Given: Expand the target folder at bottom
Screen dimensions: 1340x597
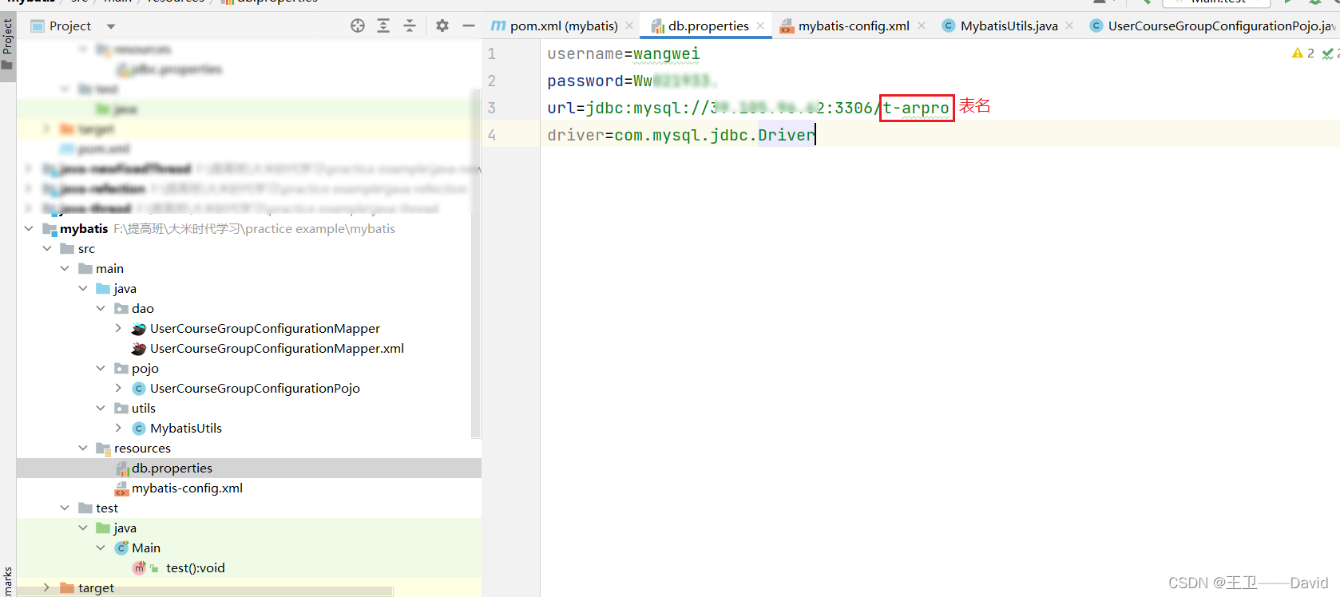Looking at the screenshot, I should pyautogui.click(x=47, y=587).
